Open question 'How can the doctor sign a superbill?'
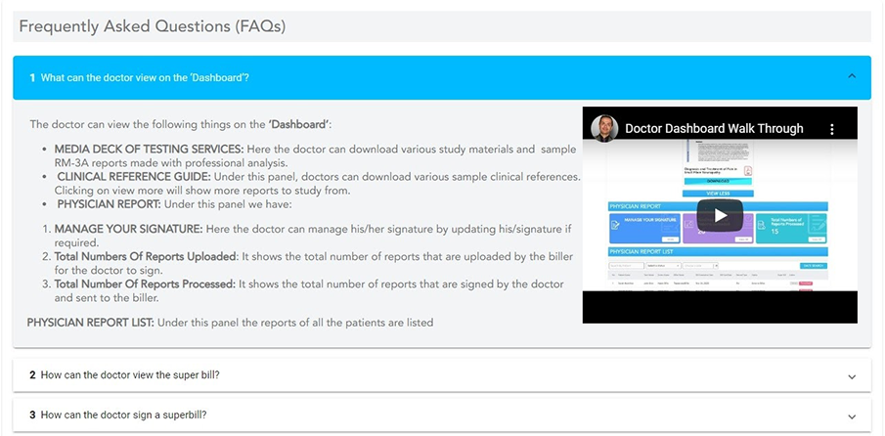This screenshot has height=436, width=885. click(x=123, y=414)
